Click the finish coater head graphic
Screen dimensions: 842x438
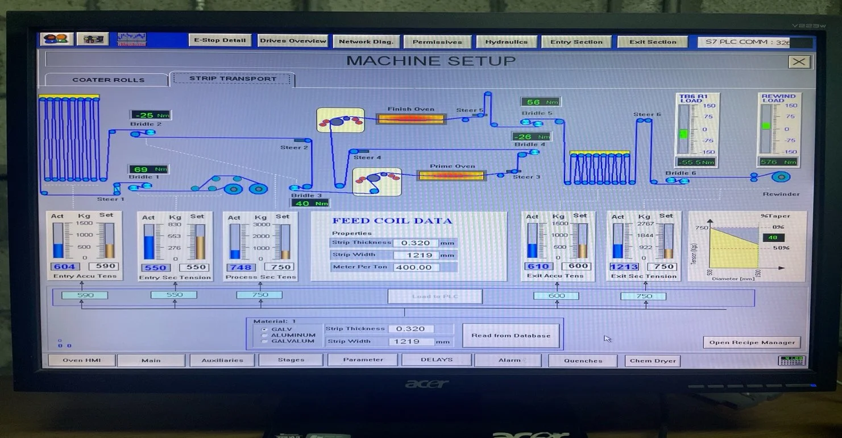(x=340, y=121)
